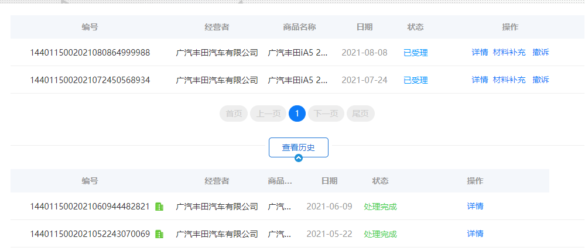This screenshot has height=251, width=585.
Task: Click 已受理 status for 2021-07-24 row
Action: click(416, 80)
